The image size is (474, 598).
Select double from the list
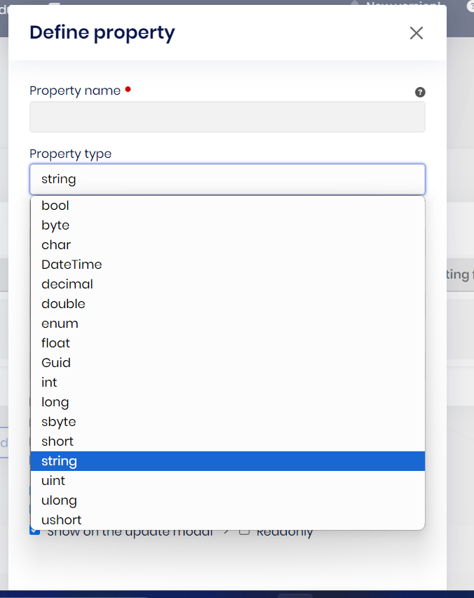click(63, 304)
